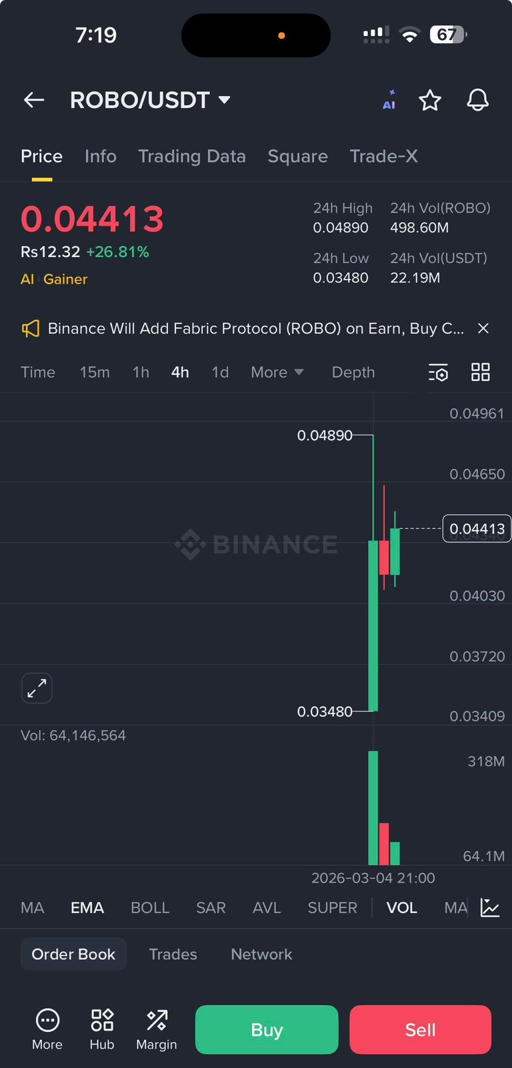Toggle the EMA indicator
Viewport: 512px width, 1068px height.
pos(87,908)
